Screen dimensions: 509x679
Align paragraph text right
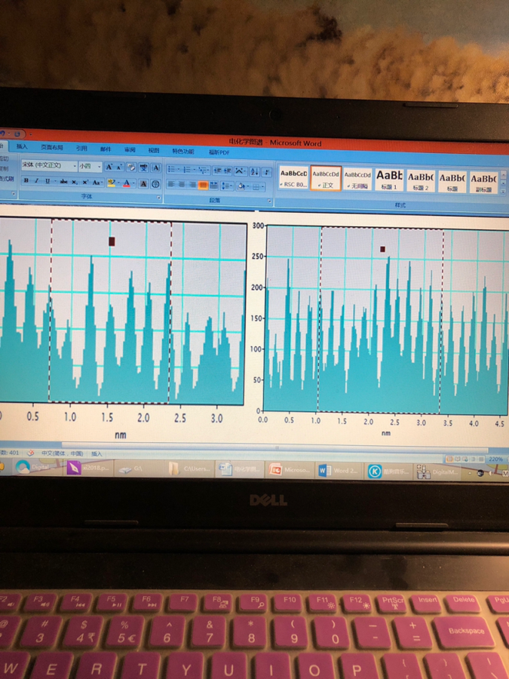pyautogui.click(x=192, y=185)
